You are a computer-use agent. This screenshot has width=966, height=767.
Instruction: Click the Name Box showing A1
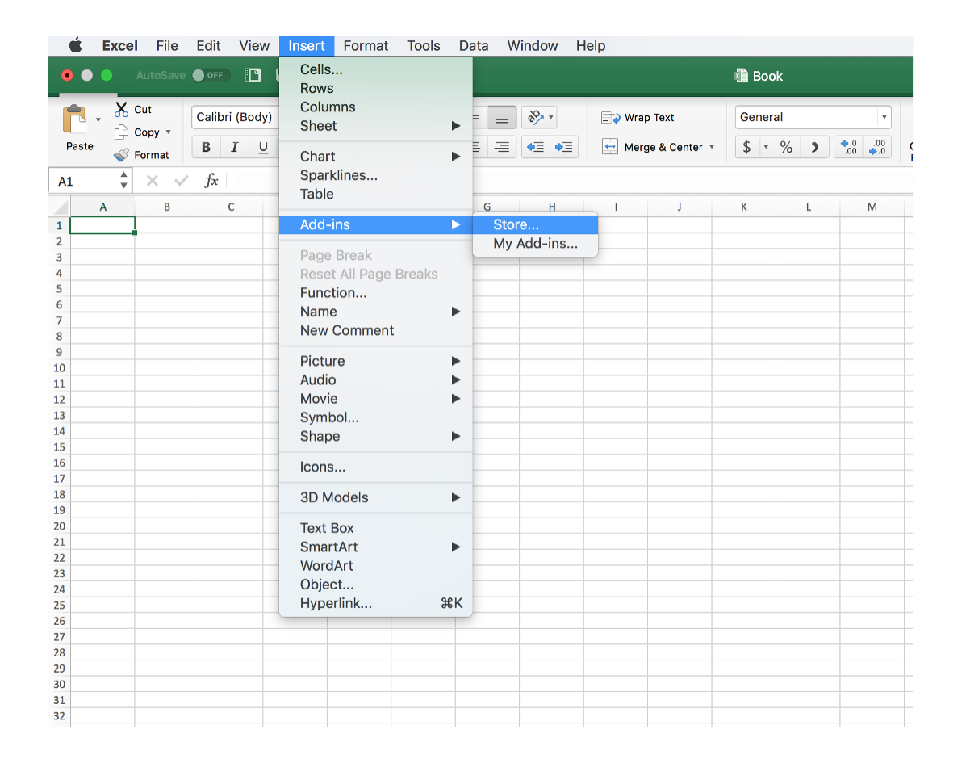click(x=84, y=181)
